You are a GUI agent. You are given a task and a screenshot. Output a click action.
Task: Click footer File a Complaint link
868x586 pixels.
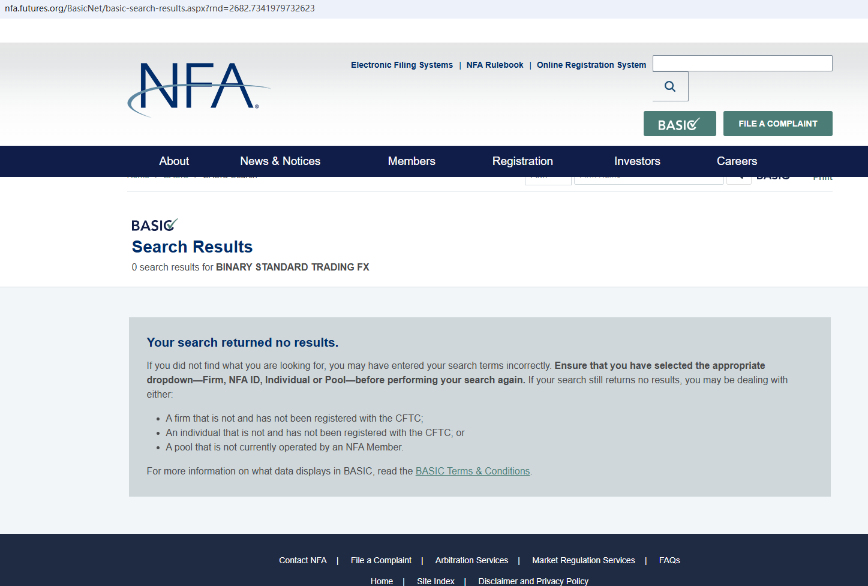tap(381, 560)
